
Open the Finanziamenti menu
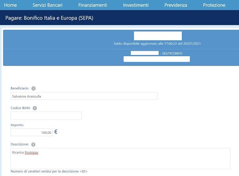(x=93, y=5)
